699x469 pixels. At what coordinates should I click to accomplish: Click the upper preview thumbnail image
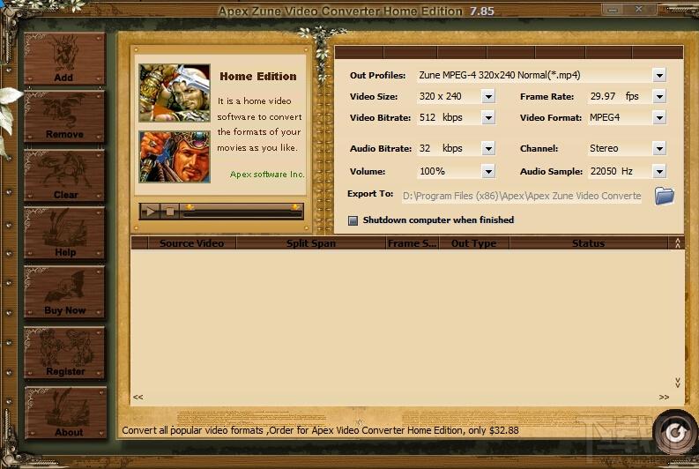click(x=175, y=93)
